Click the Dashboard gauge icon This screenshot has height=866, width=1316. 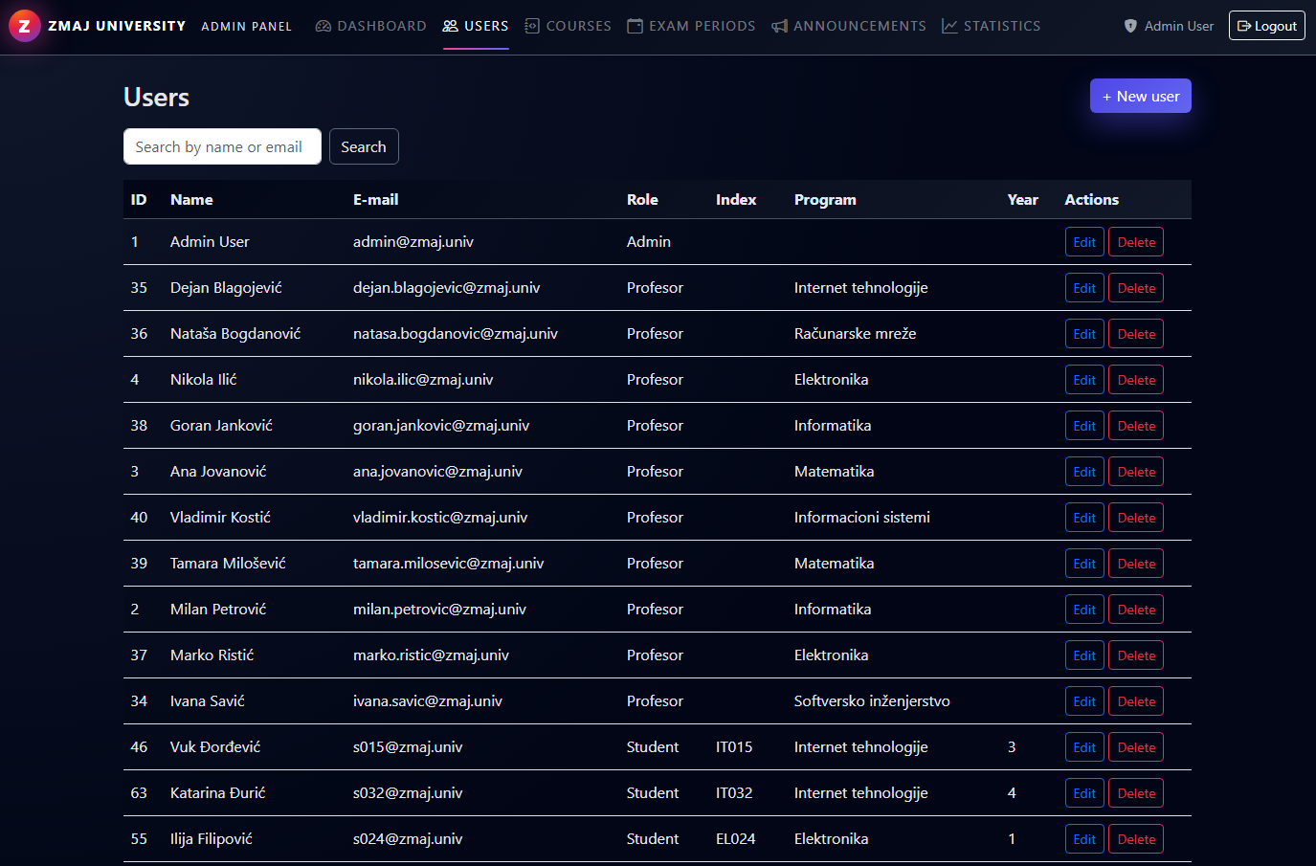point(323,26)
